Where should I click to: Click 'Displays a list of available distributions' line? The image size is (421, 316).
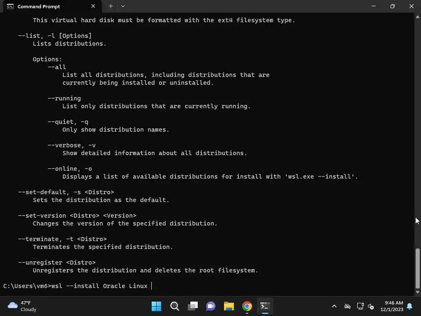tap(210, 177)
